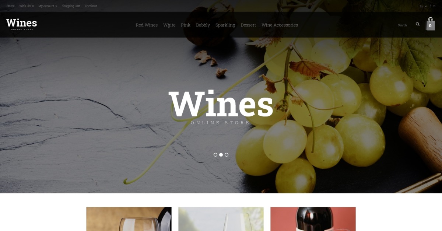The width and height of the screenshot is (442, 231).
Task: Select the first slider dot
Action: [215, 155]
